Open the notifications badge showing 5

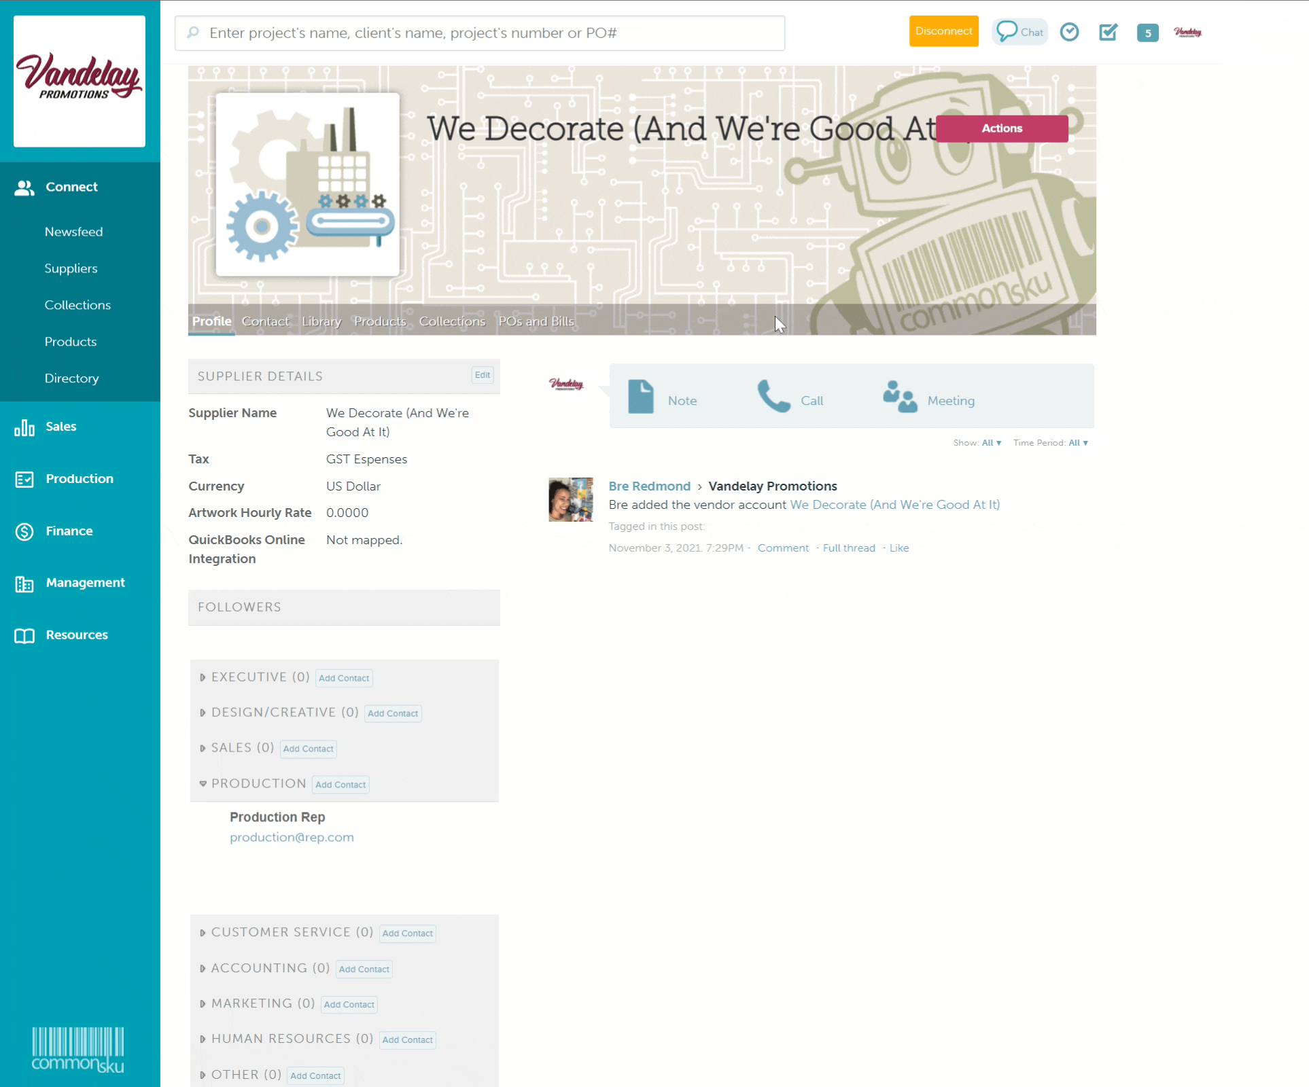1147,33
